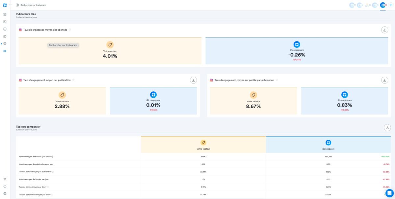Open the tooltip next to Taux d'engagement moyen

click(74, 80)
